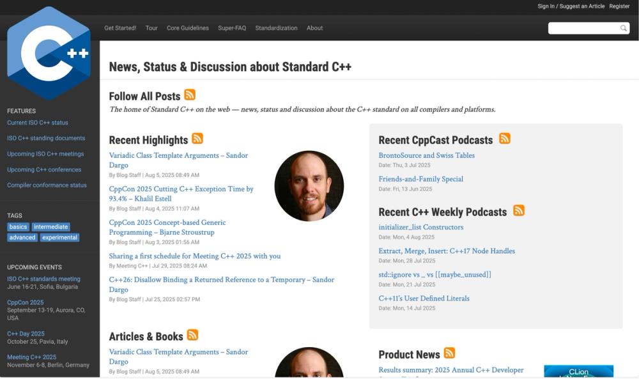
Task: Open Super-FAQ navigation item
Action: tap(232, 28)
